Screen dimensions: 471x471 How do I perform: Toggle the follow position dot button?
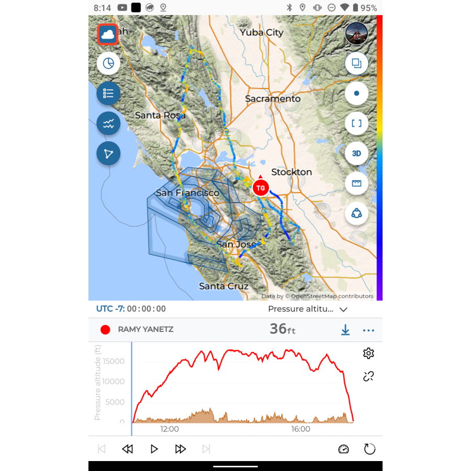356,94
